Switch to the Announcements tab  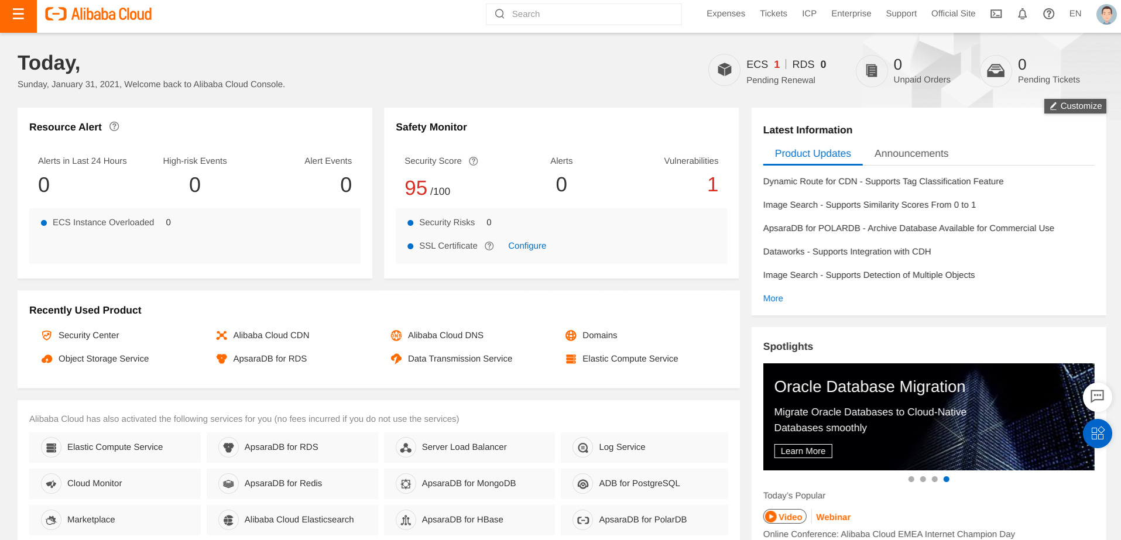(x=911, y=153)
